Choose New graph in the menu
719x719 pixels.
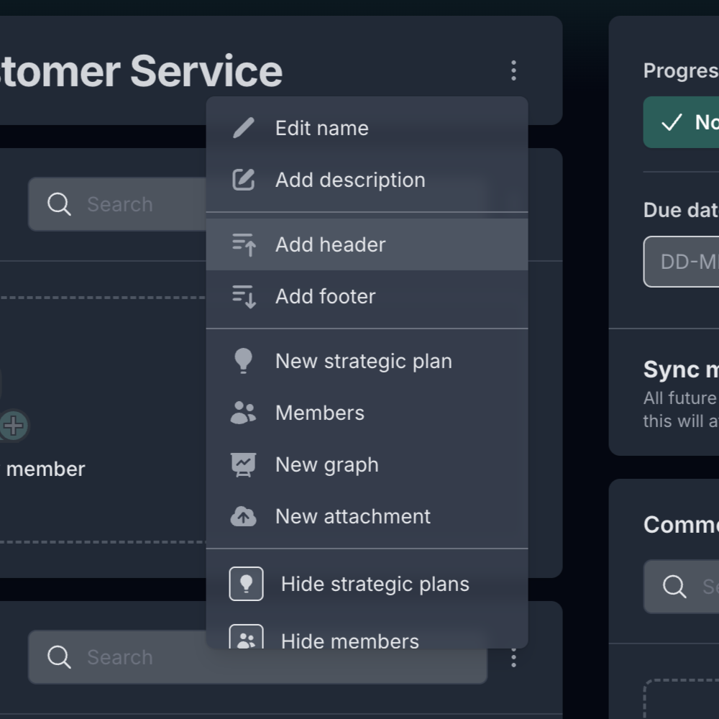click(367, 464)
